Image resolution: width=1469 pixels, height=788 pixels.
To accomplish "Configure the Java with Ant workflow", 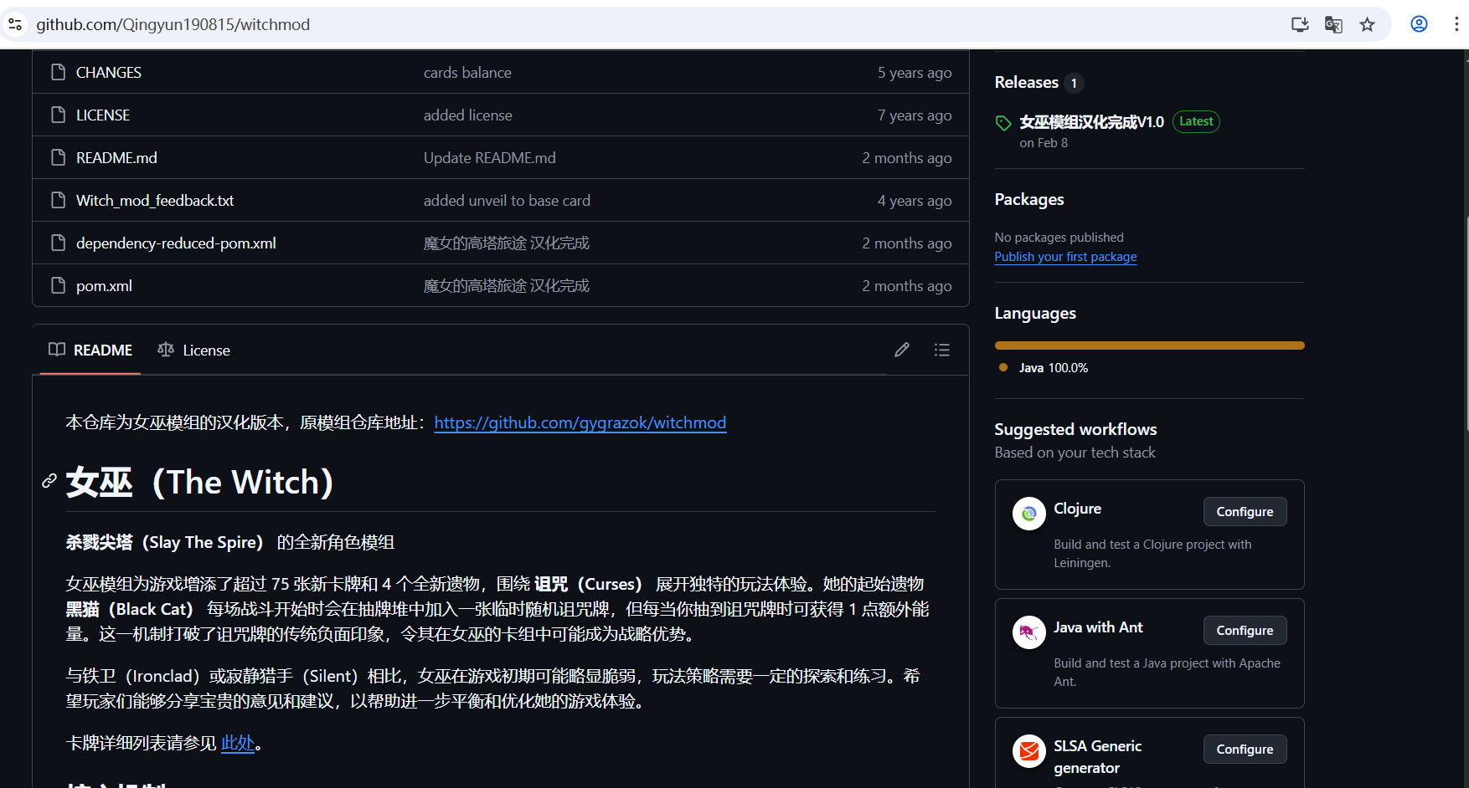I will [1245, 631].
